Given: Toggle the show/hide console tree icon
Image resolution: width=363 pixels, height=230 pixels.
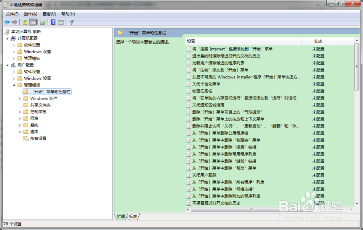Looking at the screenshot, I should (33, 22).
